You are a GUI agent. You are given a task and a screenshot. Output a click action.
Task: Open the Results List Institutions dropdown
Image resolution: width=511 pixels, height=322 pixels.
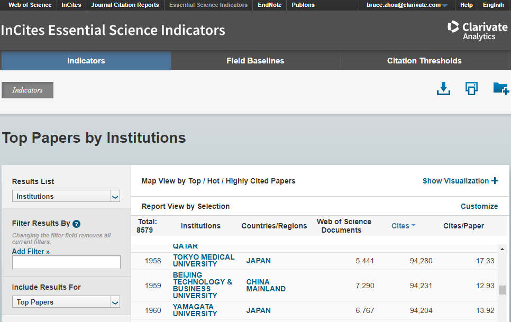[66, 196]
